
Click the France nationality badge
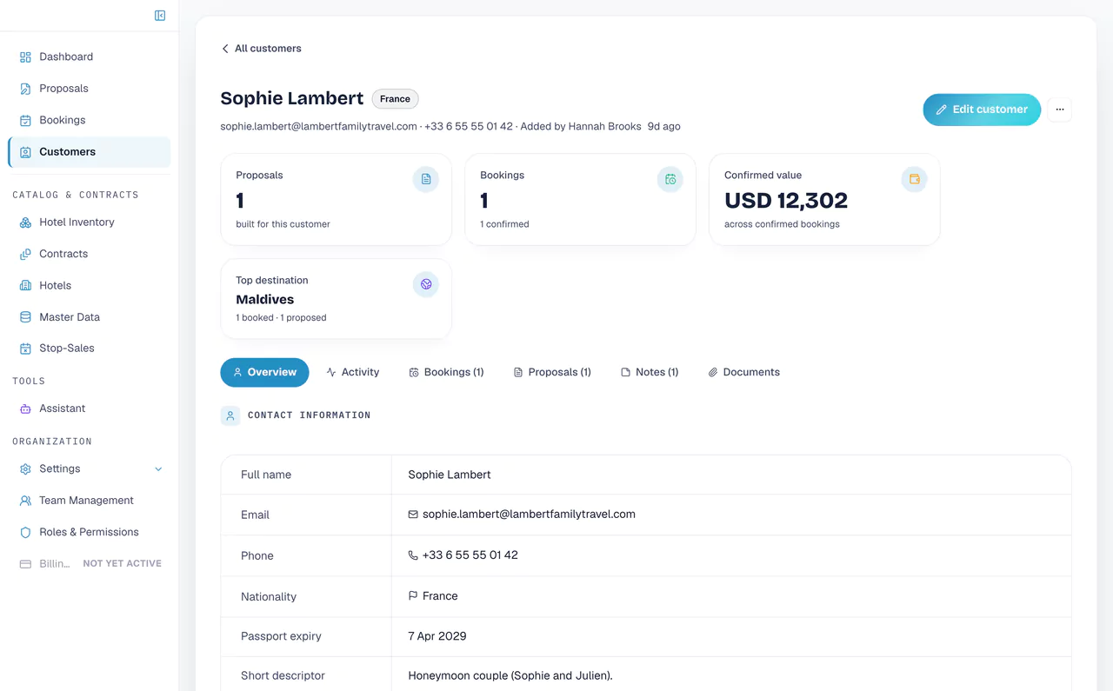(395, 99)
